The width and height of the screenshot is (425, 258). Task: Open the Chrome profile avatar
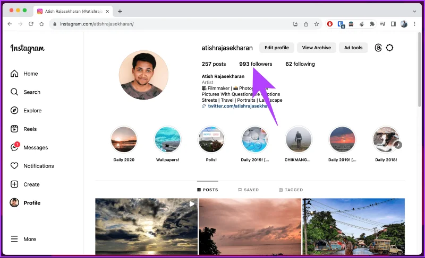404,24
